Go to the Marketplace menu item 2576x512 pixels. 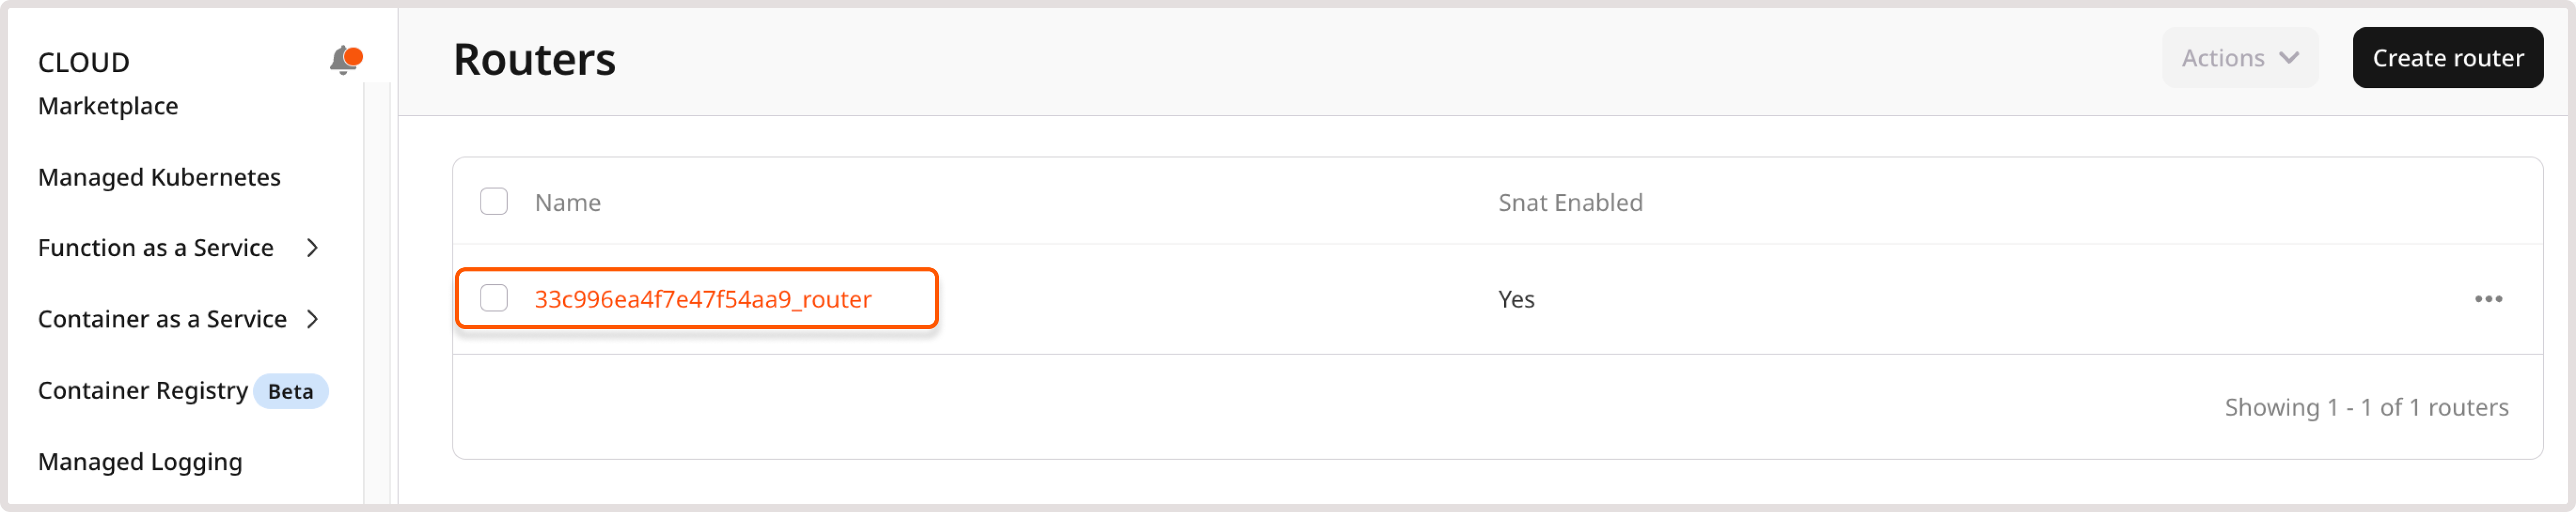pos(108,106)
